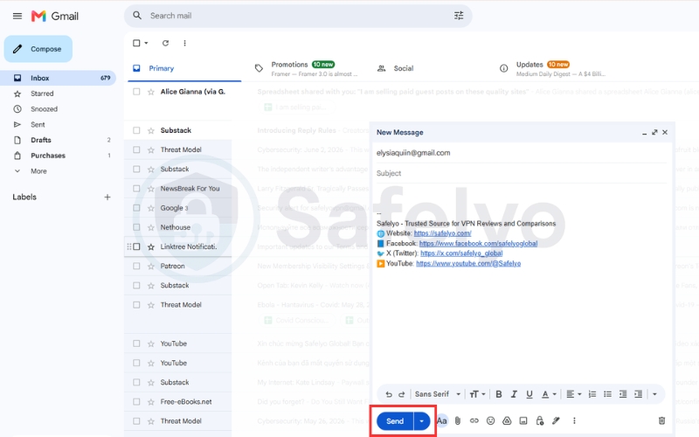The width and height of the screenshot is (699, 437).
Task: Open the text alignment dropdown
Action: coord(573,394)
